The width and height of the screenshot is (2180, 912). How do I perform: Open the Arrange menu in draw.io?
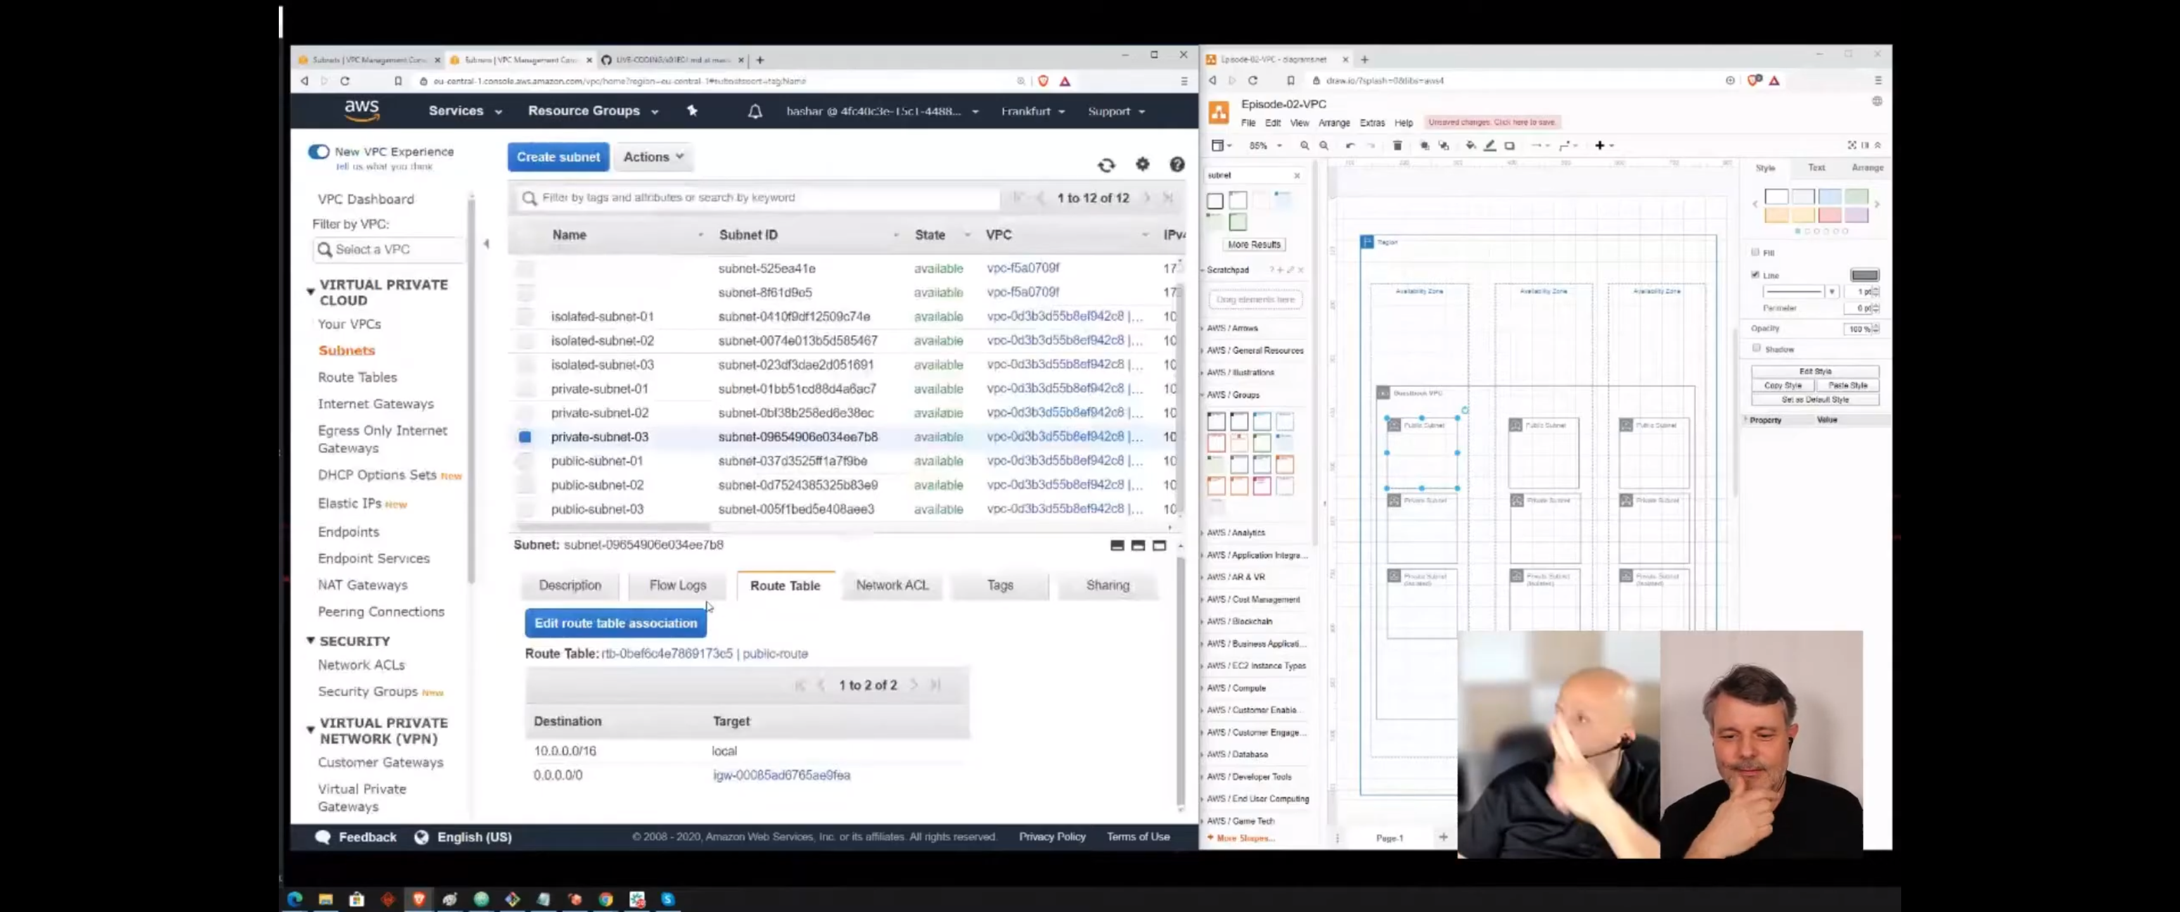click(x=1334, y=123)
